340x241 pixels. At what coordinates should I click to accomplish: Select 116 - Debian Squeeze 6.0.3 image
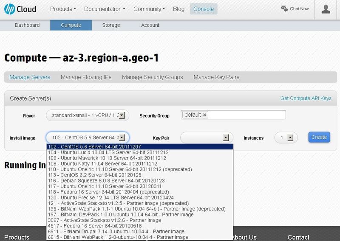tap(140, 180)
